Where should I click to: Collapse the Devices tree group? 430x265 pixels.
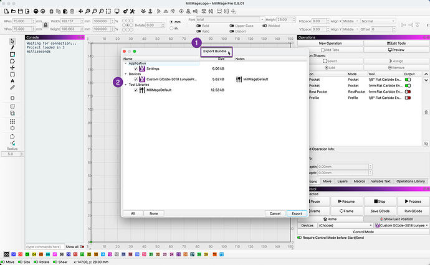[x=125, y=74]
